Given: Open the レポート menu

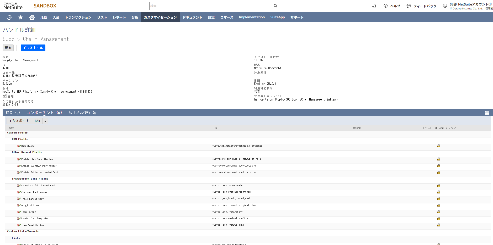Looking at the screenshot, I should 119,17.
